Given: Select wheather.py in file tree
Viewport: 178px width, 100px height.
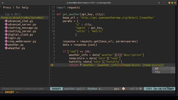Looking at the screenshot, I should pos(17,48).
